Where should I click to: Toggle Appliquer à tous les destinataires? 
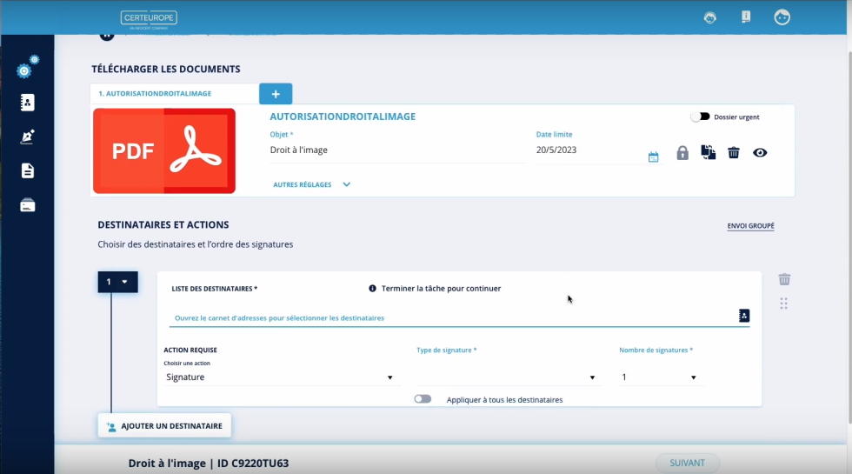tap(423, 399)
